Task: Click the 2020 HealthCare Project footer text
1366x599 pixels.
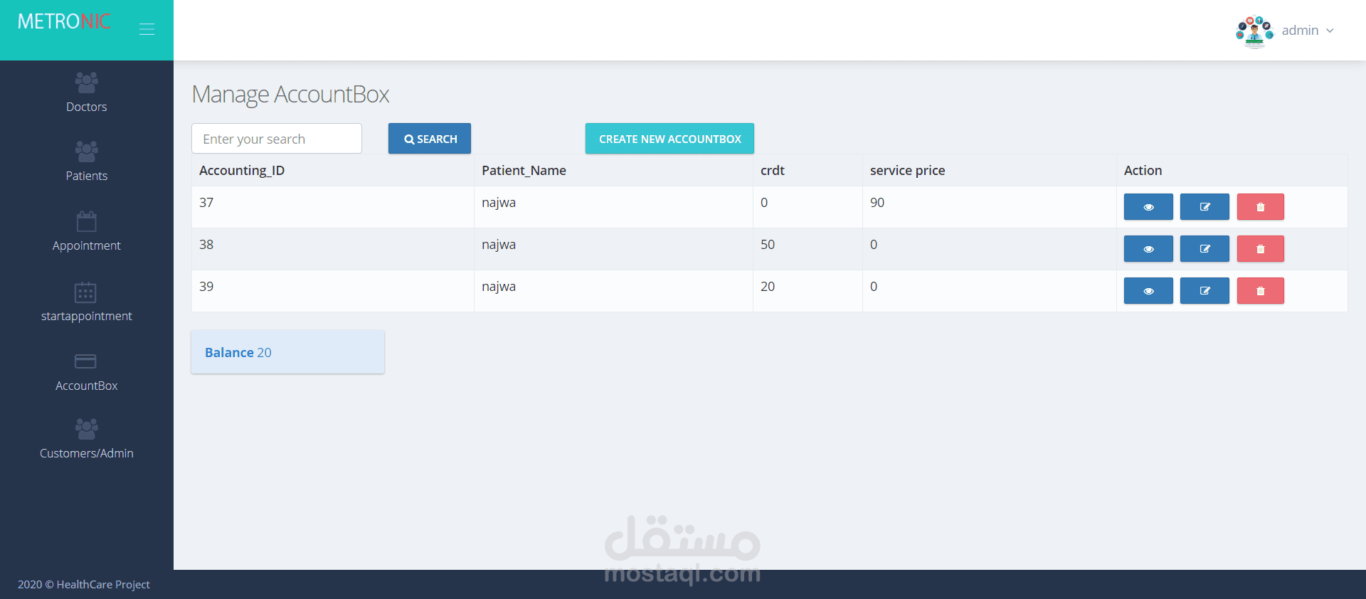Action: [x=84, y=585]
